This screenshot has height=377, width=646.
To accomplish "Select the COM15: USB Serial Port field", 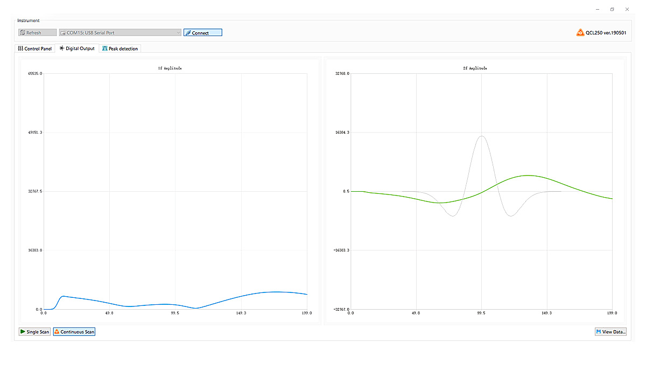I will point(118,33).
